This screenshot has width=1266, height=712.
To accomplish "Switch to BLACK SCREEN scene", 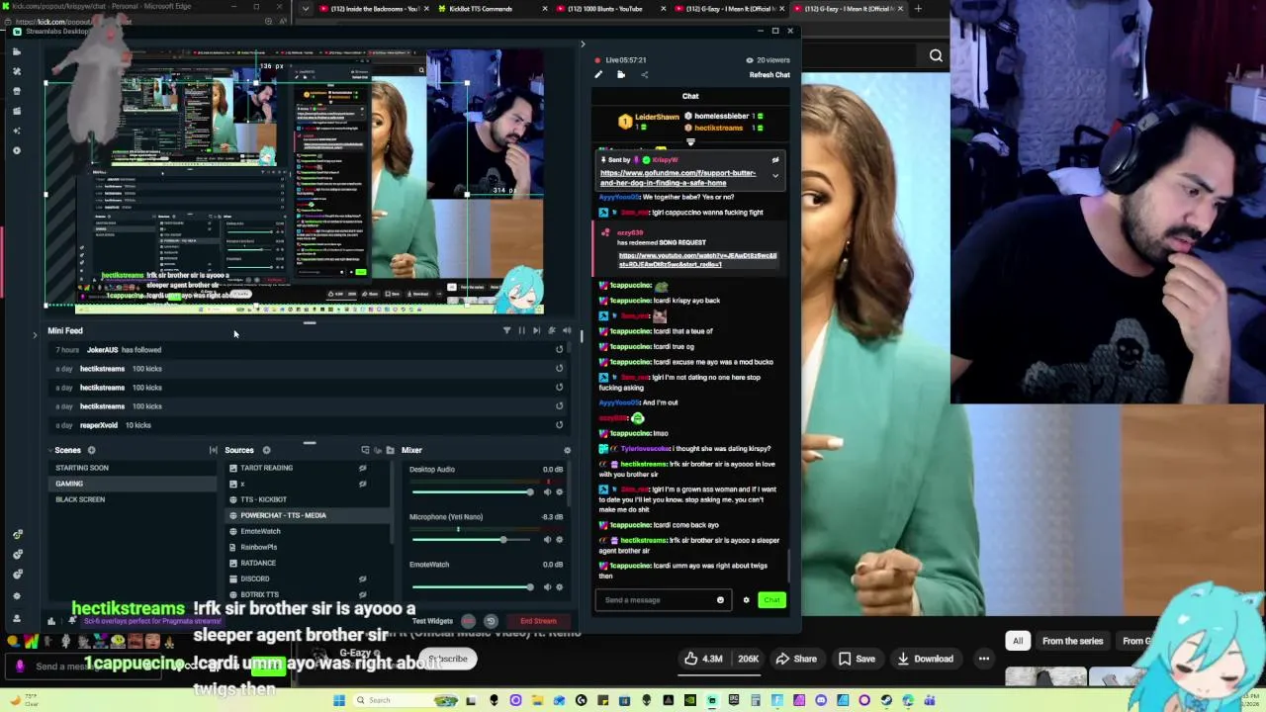I will point(133,499).
